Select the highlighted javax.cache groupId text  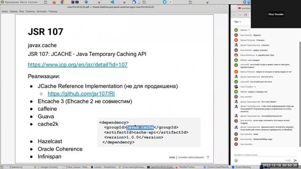click(x=140, y=127)
